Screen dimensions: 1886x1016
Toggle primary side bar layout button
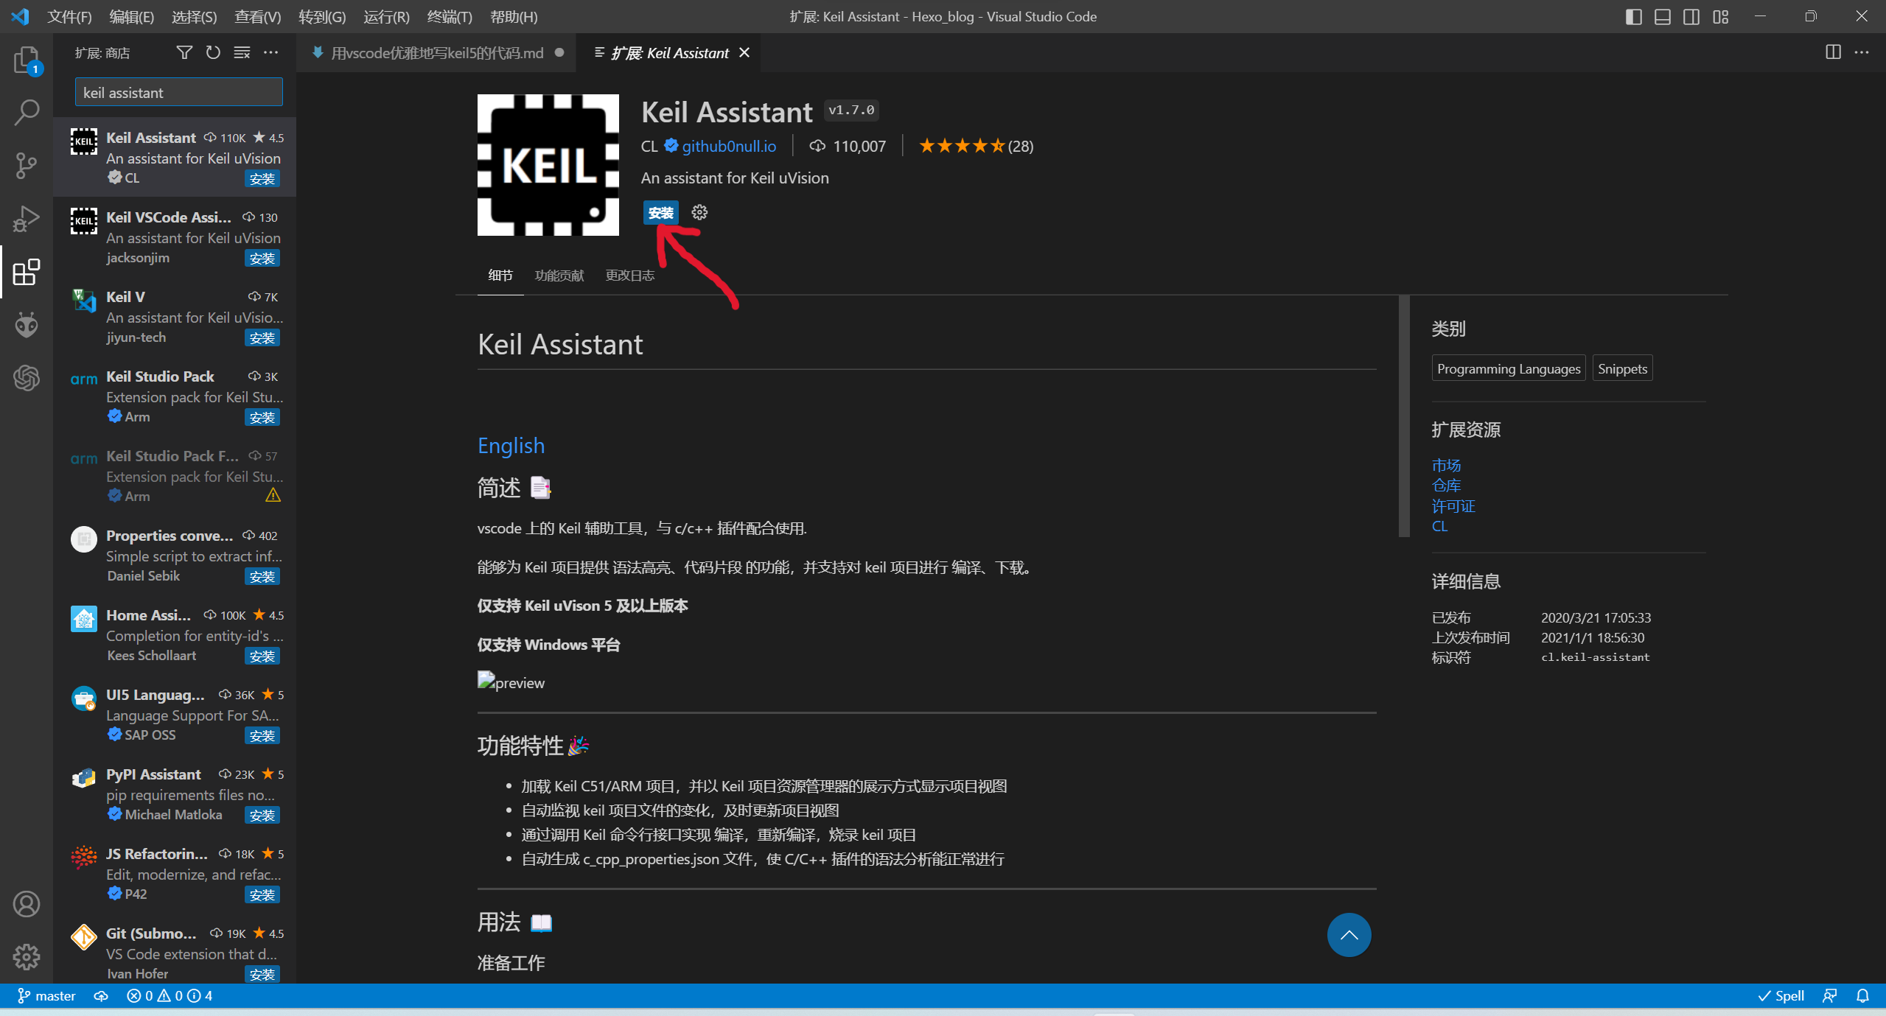pyautogui.click(x=1633, y=16)
